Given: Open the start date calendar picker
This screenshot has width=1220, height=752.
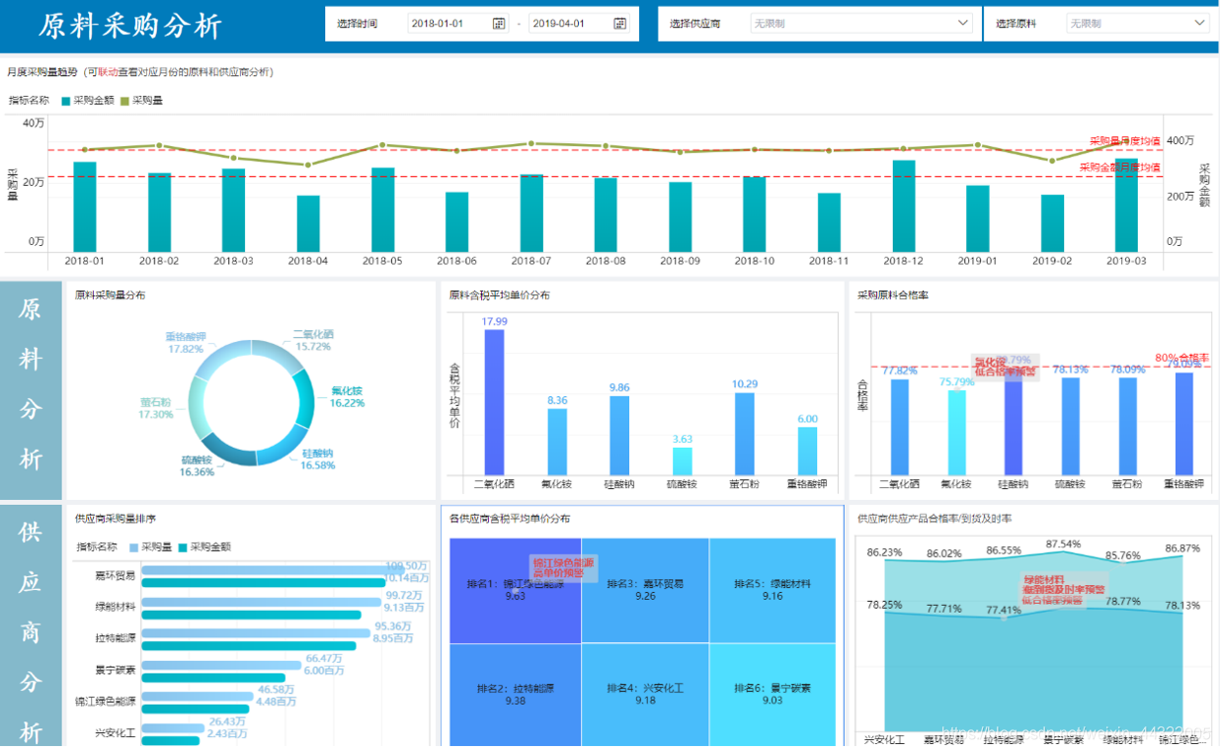Looking at the screenshot, I should (498, 24).
